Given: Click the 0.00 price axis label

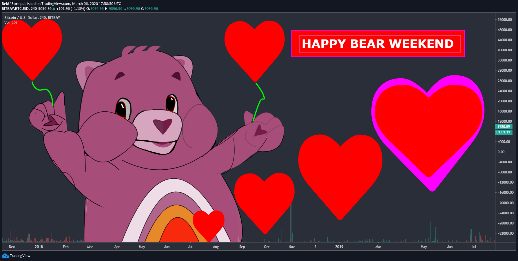Looking at the screenshot, I should tap(501, 152).
